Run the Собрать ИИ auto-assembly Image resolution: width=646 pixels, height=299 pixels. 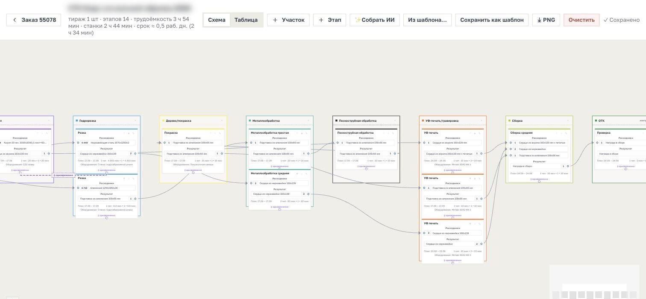375,20
